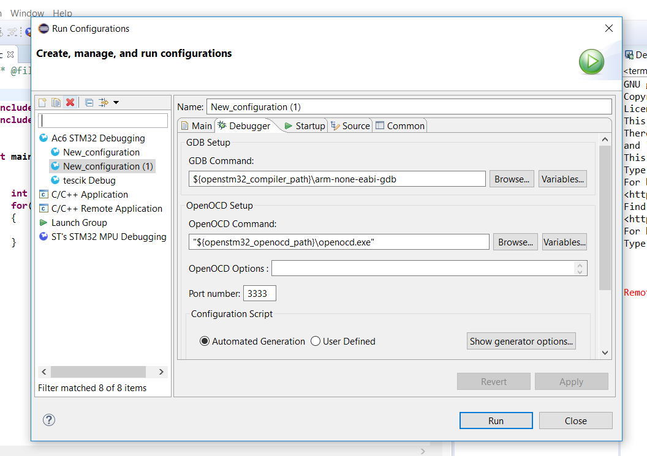The image size is (647, 456).
Task: Select ST's STM32 MPU Debugging entry
Action: click(109, 237)
